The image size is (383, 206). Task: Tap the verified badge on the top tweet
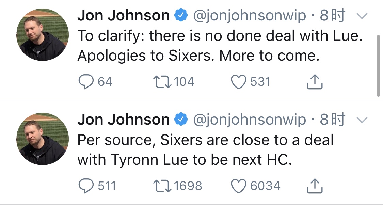181,16
